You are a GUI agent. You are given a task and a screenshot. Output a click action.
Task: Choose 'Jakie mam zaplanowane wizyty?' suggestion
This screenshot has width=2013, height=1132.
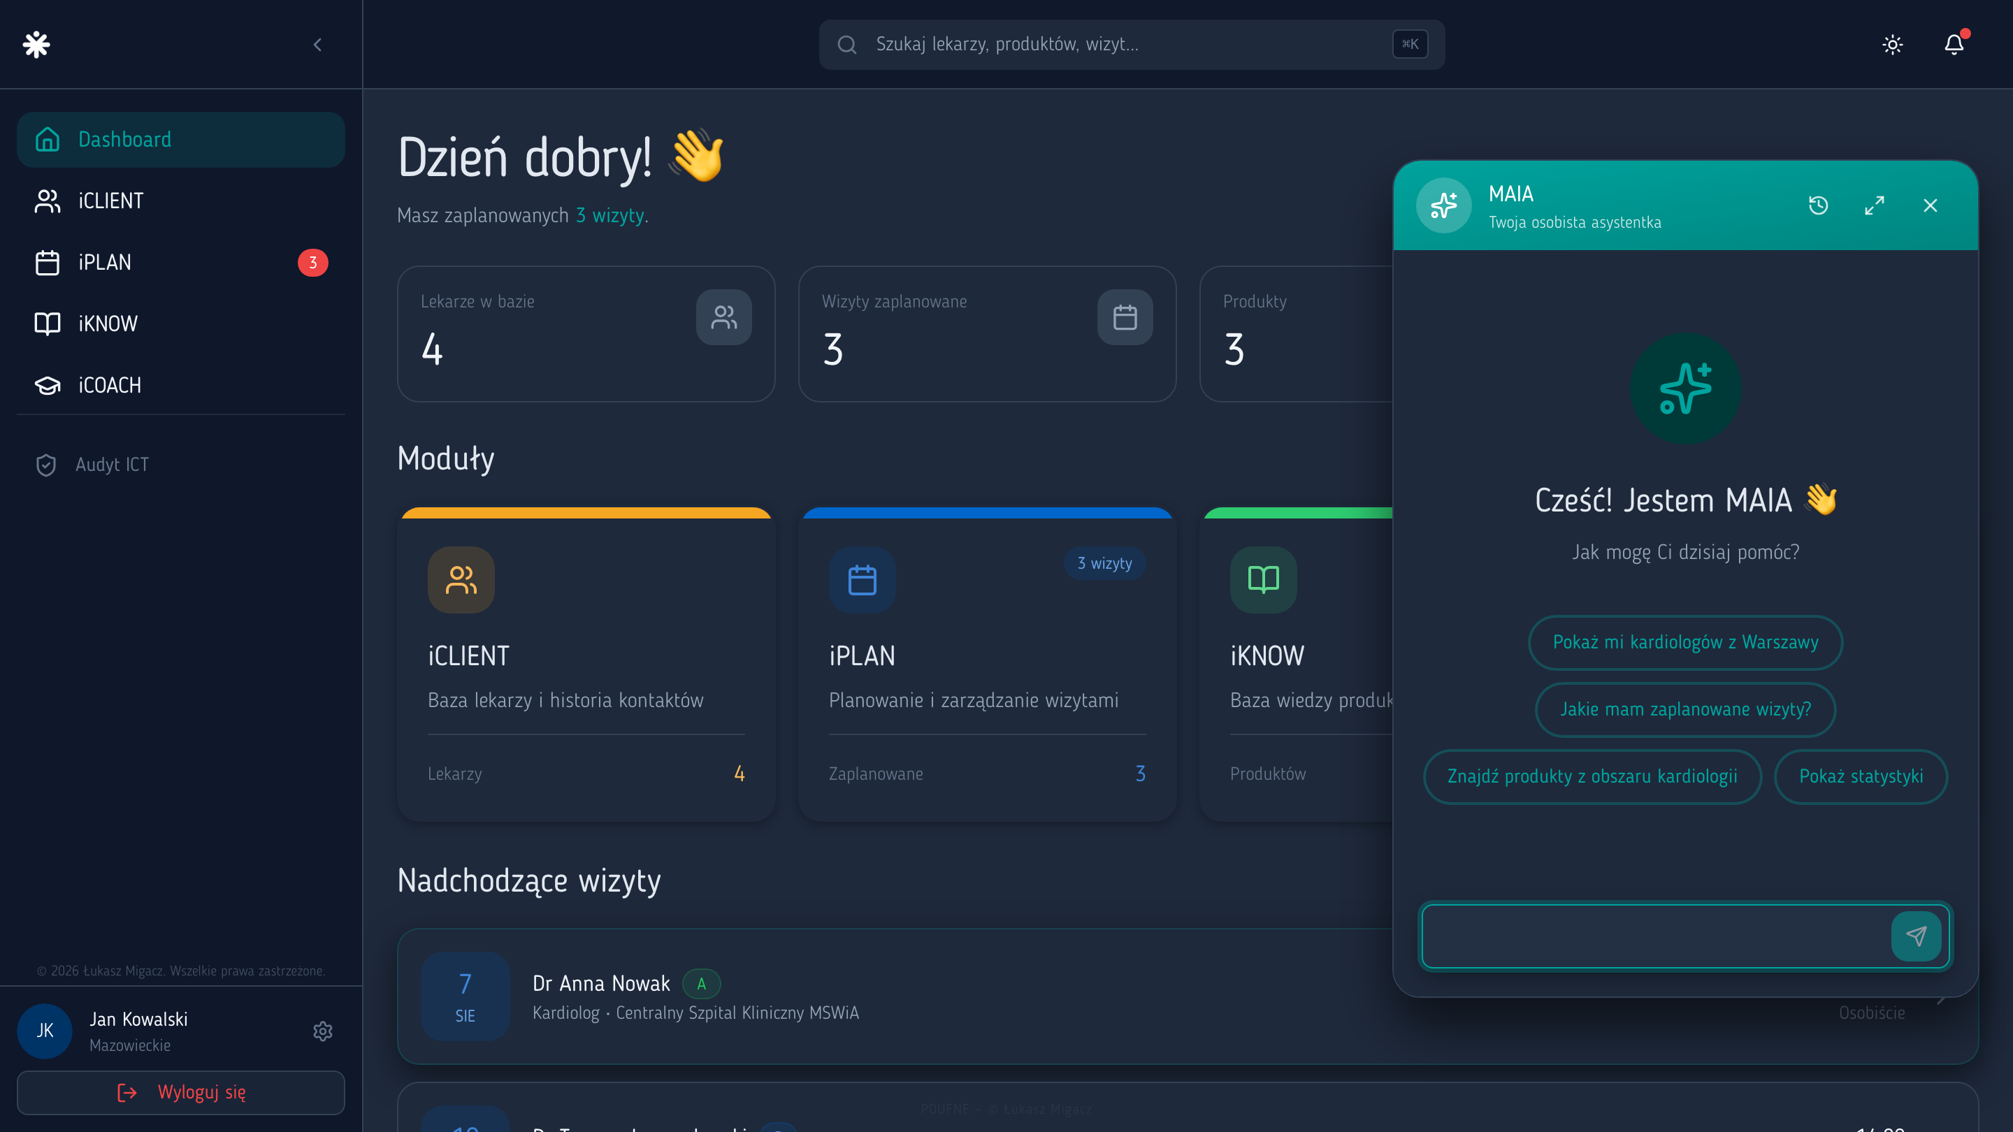pos(1684,710)
